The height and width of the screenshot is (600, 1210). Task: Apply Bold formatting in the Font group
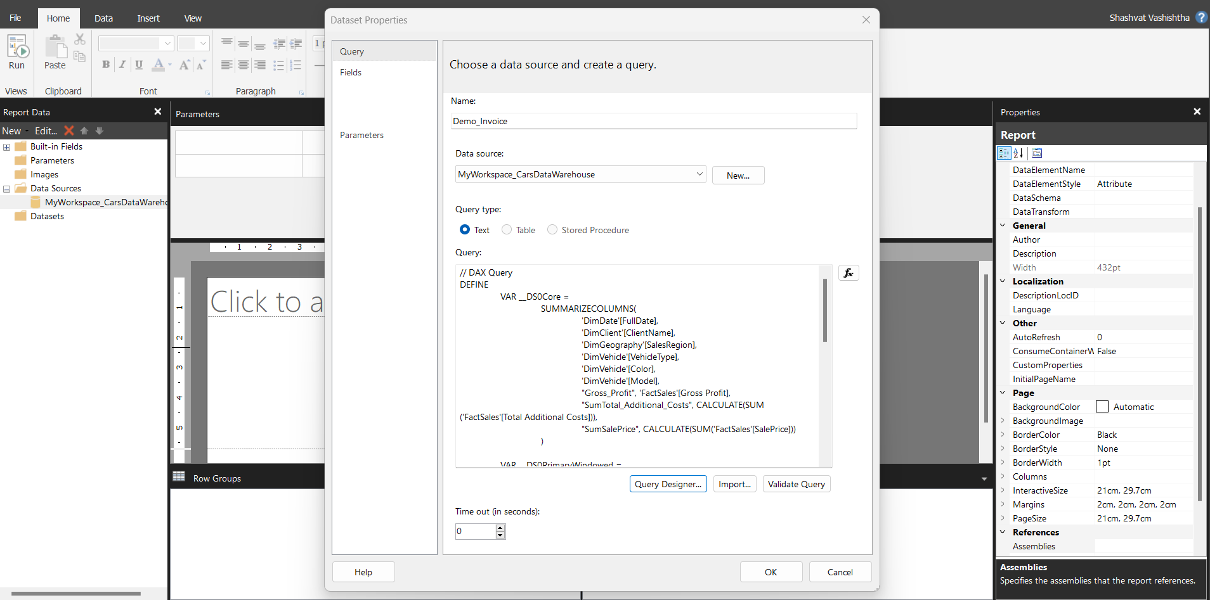105,65
